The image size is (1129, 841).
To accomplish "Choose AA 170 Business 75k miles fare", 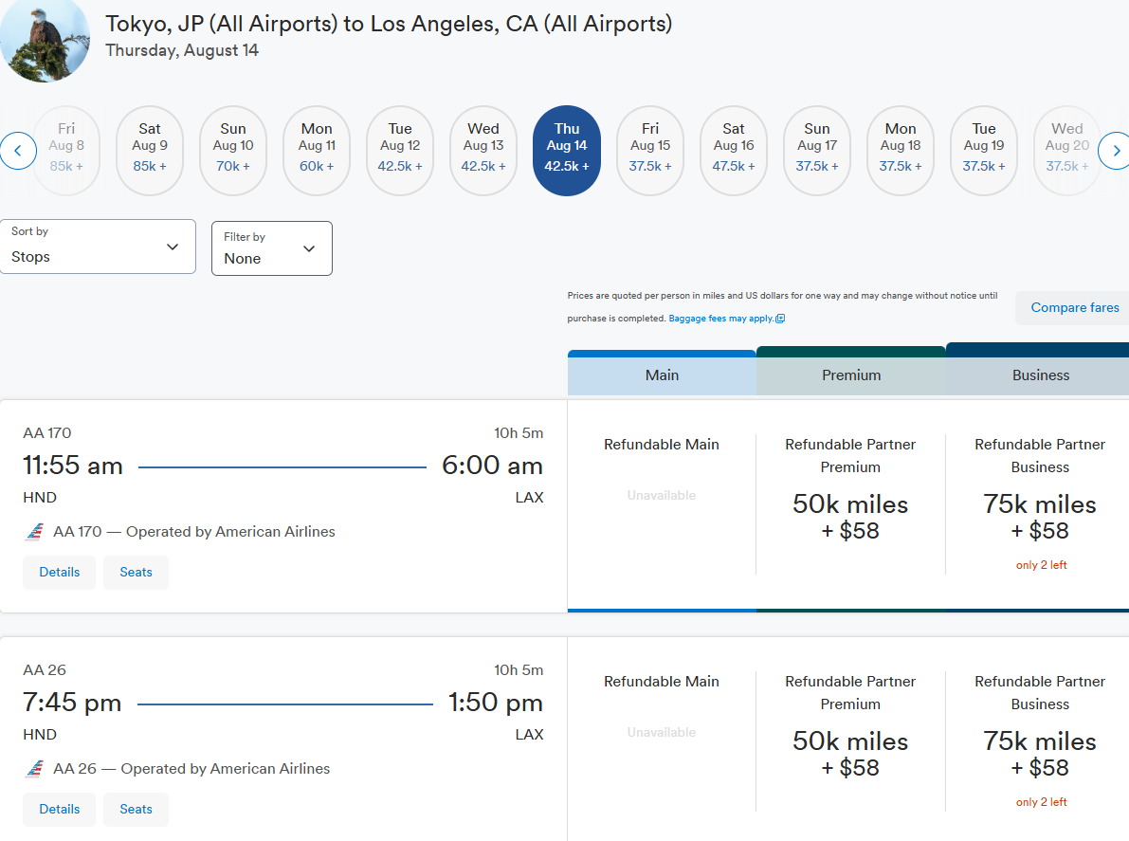I will click(x=1040, y=504).
